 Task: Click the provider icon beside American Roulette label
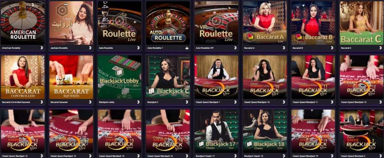tap(42, 48)
